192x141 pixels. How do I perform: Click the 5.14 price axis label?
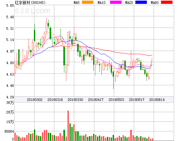[x=10, y=40]
